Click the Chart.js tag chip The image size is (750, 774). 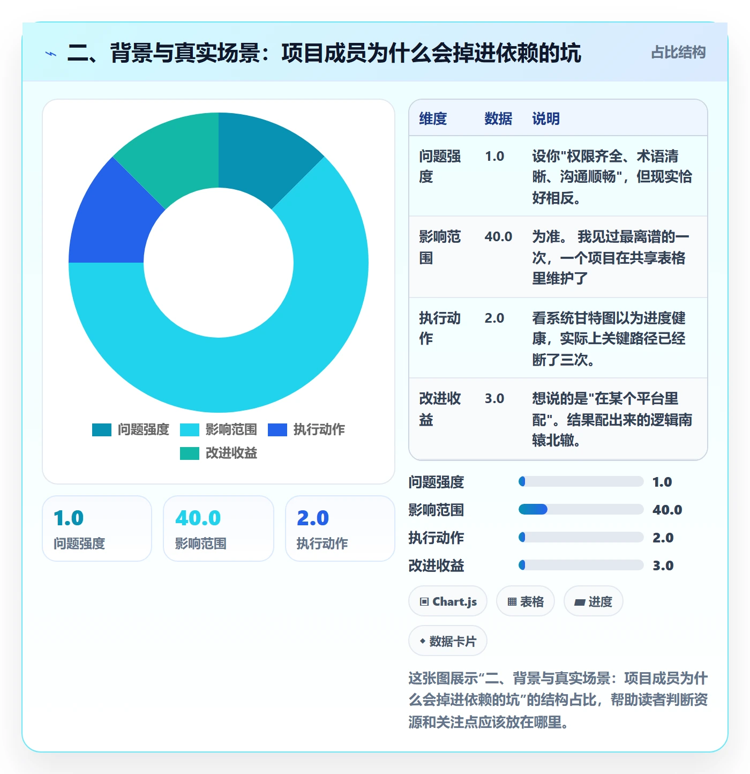(x=448, y=601)
